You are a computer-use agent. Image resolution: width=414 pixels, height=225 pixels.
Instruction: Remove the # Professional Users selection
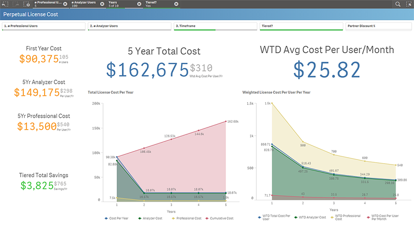65,4
